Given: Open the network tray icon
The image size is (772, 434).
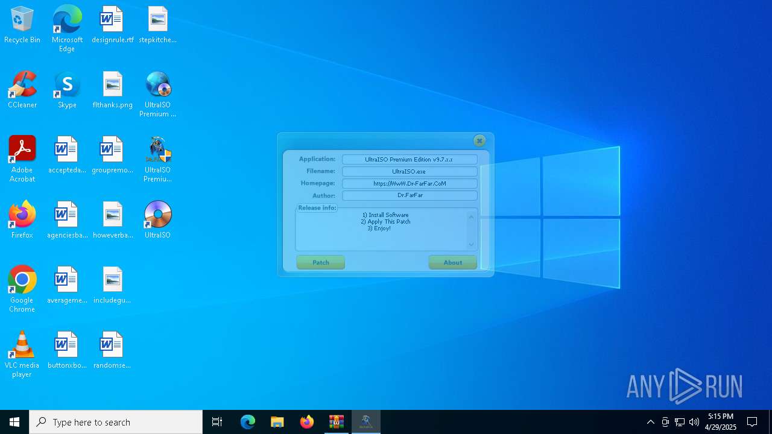Looking at the screenshot, I should (x=680, y=422).
